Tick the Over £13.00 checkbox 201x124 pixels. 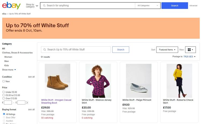3,98
